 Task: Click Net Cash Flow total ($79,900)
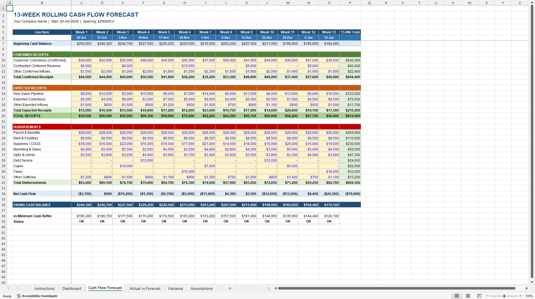coord(350,194)
